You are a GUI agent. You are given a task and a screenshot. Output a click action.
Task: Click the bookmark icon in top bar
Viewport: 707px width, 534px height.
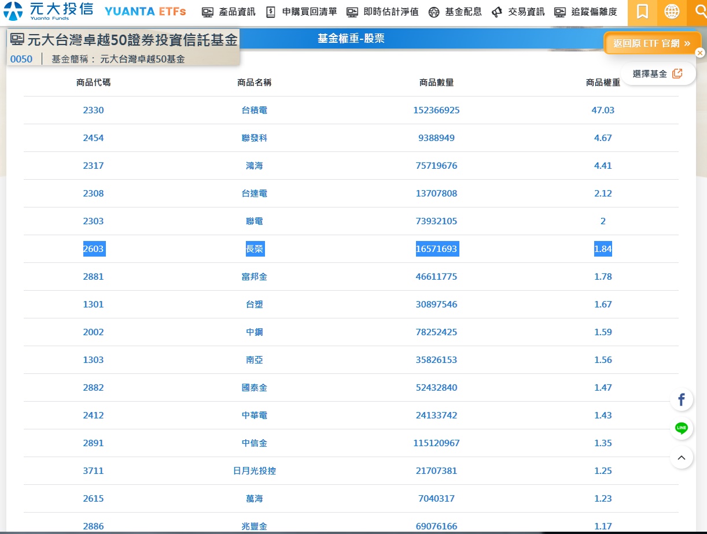tap(642, 12)
